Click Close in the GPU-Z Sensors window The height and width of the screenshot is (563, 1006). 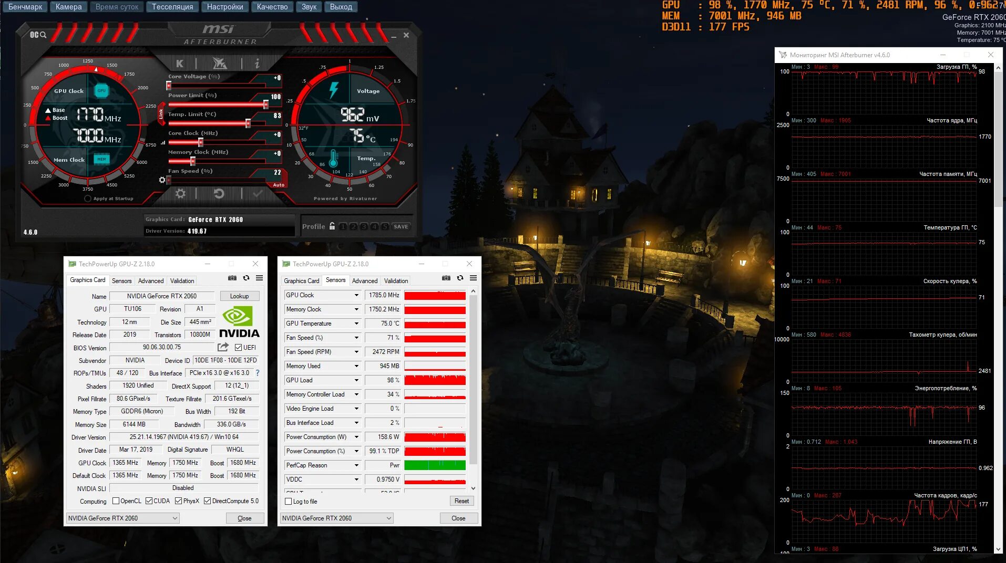pyautogui.click(x=458, y=518)
